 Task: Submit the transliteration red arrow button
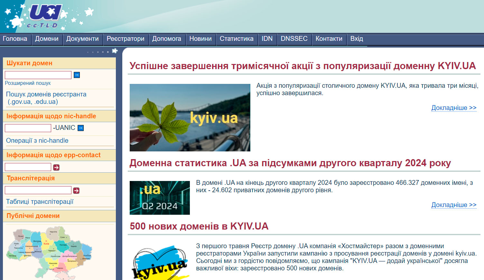76,191
